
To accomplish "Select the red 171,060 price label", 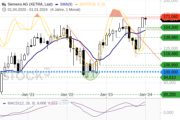I will pyautogui.click(x=170, y=17).
